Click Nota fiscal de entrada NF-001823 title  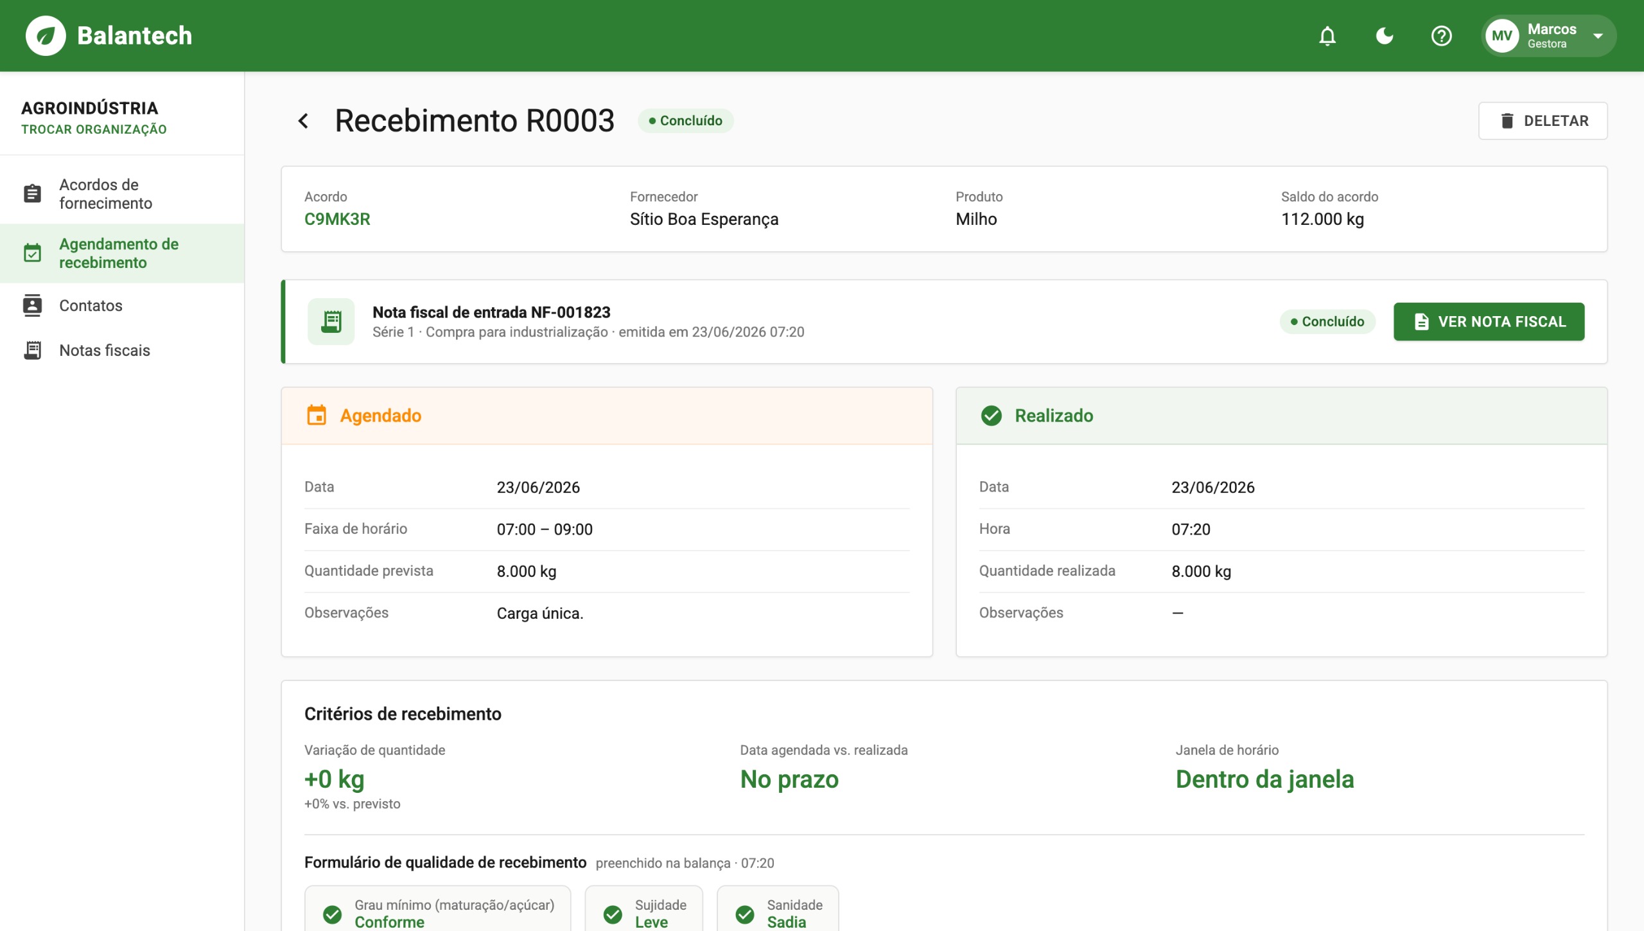tap(491, 312)
